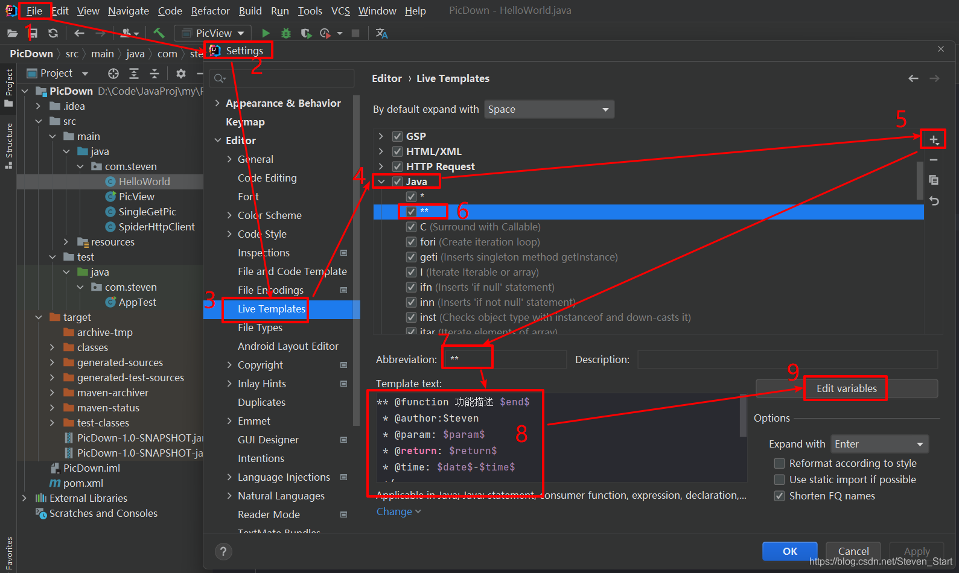Click the Edit variables button

coord(847,388)
